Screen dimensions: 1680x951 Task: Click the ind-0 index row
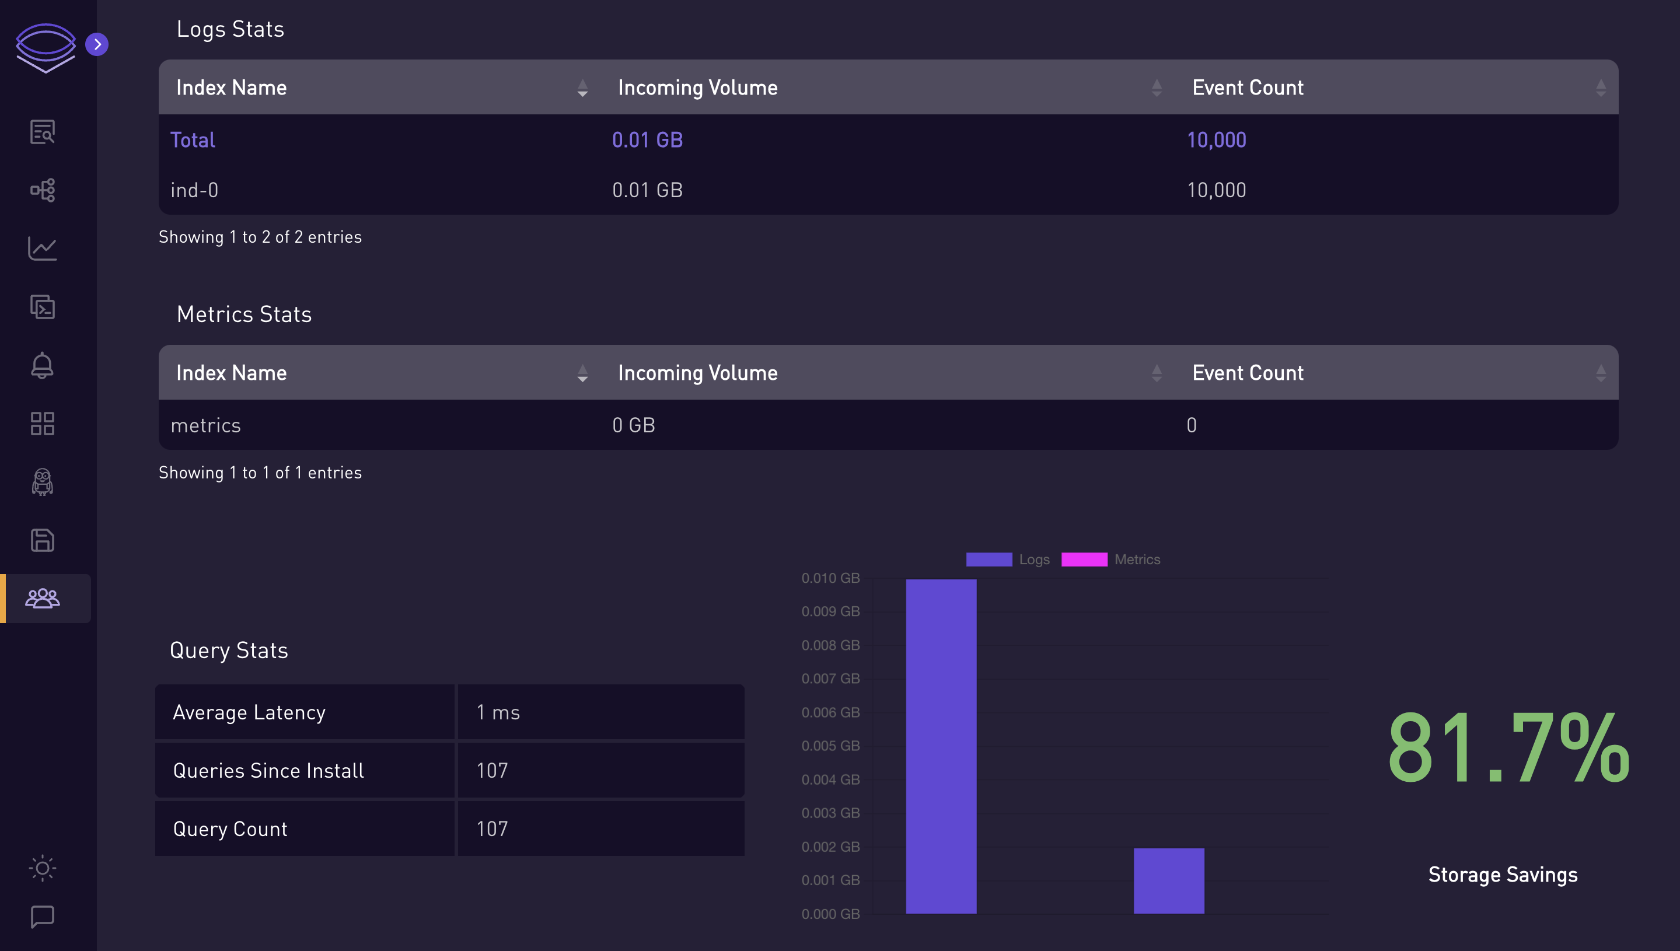tap(888, 190)
